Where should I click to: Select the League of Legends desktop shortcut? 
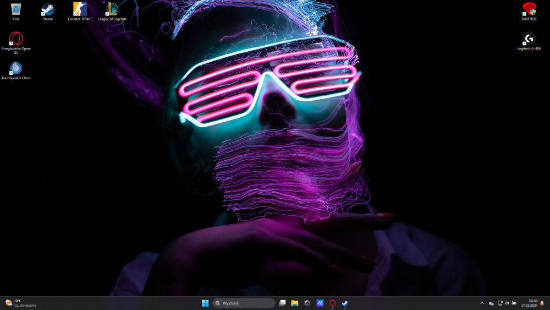112,12
